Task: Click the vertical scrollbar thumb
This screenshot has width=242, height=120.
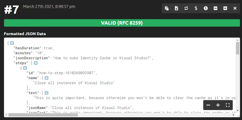Action: [237, 48]
